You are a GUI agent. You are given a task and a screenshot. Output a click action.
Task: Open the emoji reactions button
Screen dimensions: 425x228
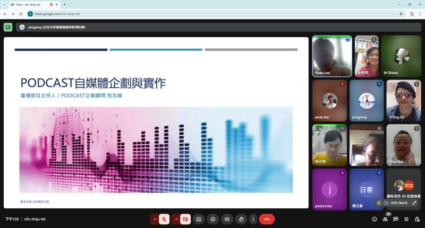coord(213,219)
